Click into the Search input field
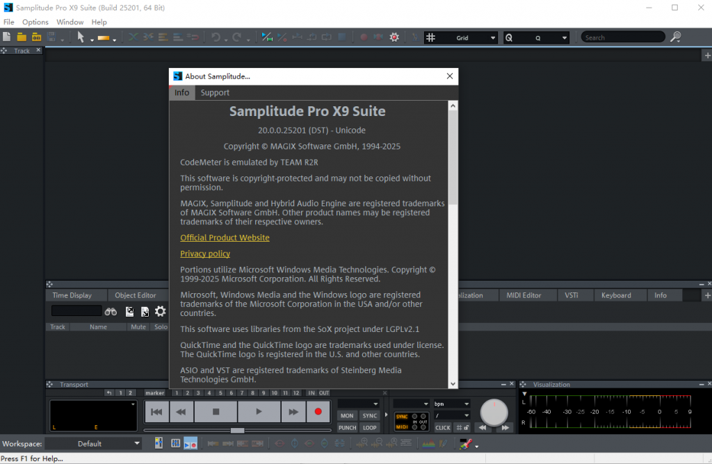 [623, 38]
